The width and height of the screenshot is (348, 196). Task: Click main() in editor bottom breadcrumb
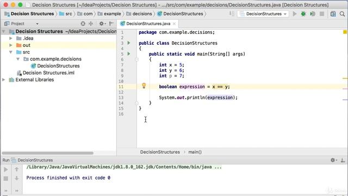click(x=195, y=152)
